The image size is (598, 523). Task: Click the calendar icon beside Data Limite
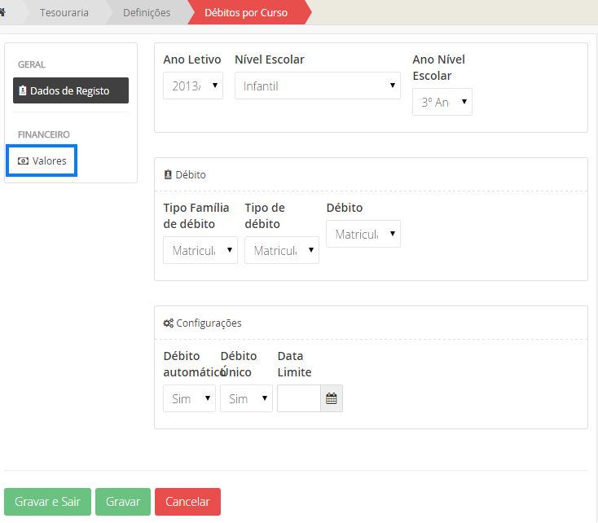(332, 398)
